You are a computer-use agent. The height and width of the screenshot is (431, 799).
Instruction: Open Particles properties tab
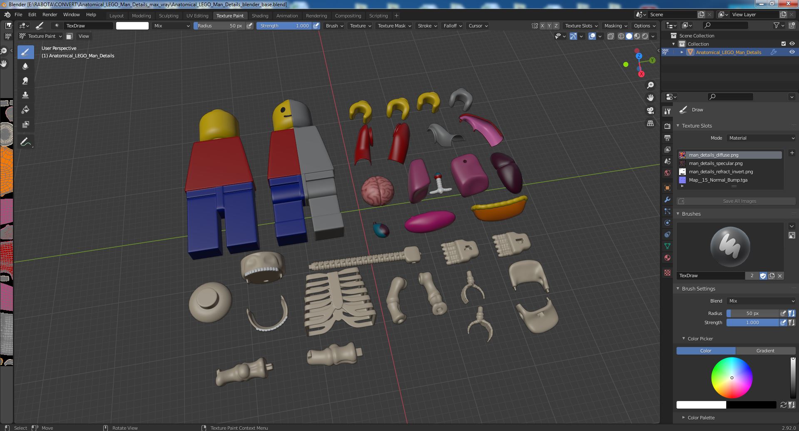point(667,211)
